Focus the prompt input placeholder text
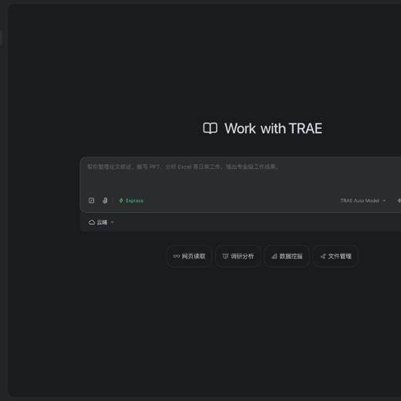 point(183,167)
